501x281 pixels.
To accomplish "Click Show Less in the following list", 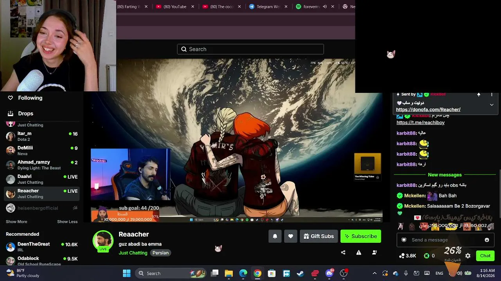I will coord(67,222).
